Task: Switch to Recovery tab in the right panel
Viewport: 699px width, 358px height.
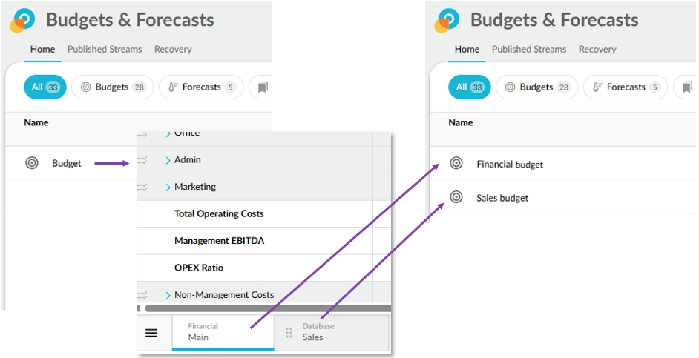Action: 597,50
